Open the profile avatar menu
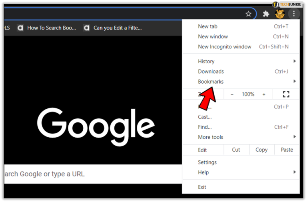 tap(280, 14)
